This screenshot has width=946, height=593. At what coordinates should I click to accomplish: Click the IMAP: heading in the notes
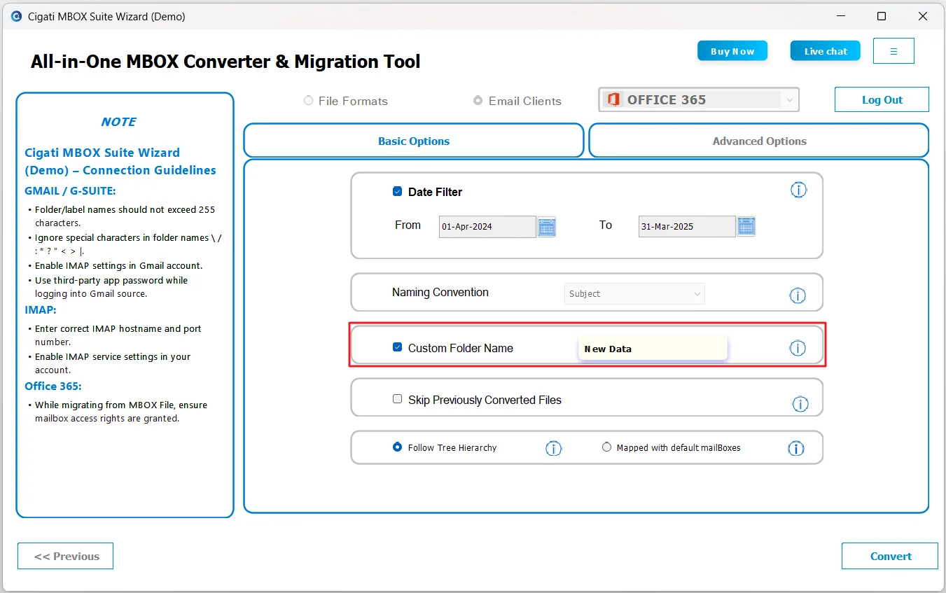(x=41, y=309)
